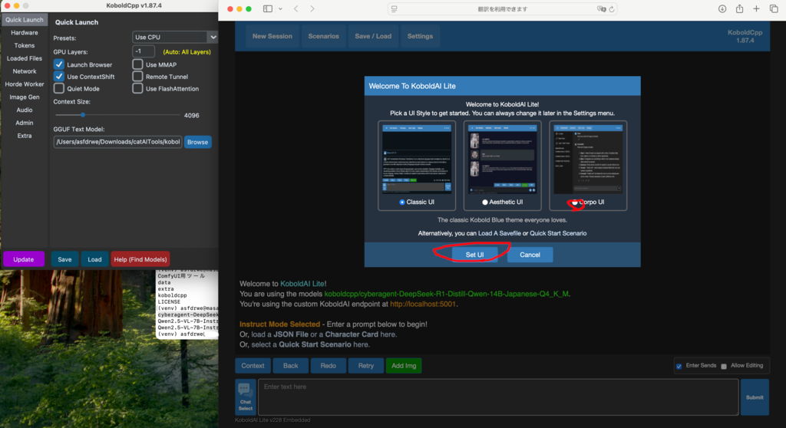This screenshot has height=428, width=786.
Task: Click Save button in KoboldCpp launcher
Action: click(x=64, y=259)
